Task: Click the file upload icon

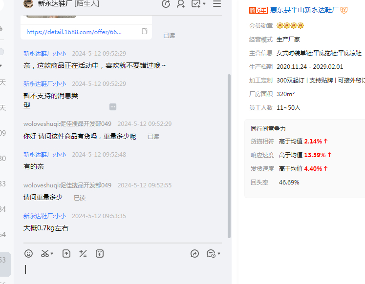Action: tap(66, 254)
